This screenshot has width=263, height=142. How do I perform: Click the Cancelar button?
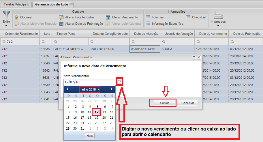tap(187, 103)
